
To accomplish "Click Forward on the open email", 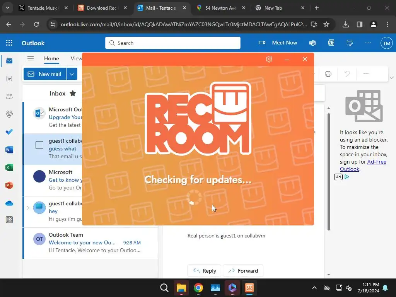I will click(x=243, y=271).
